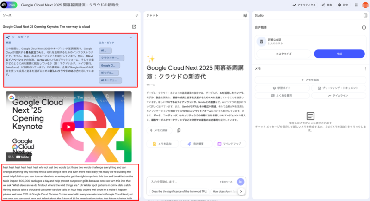Viewport: 370px width, 201px height.
Task: Click the チャット panel header
Action: pos(153,15)
